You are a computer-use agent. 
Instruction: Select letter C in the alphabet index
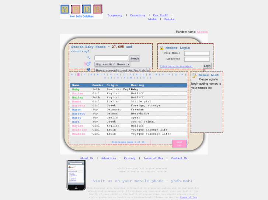[x=85, y=74]
